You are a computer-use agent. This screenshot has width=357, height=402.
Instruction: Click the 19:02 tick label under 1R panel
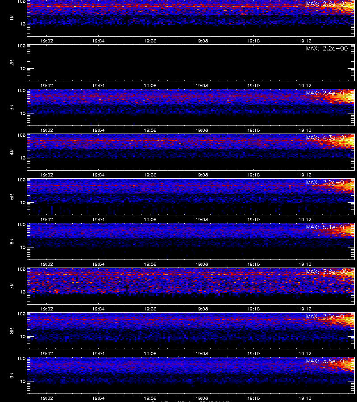(46, 41)
